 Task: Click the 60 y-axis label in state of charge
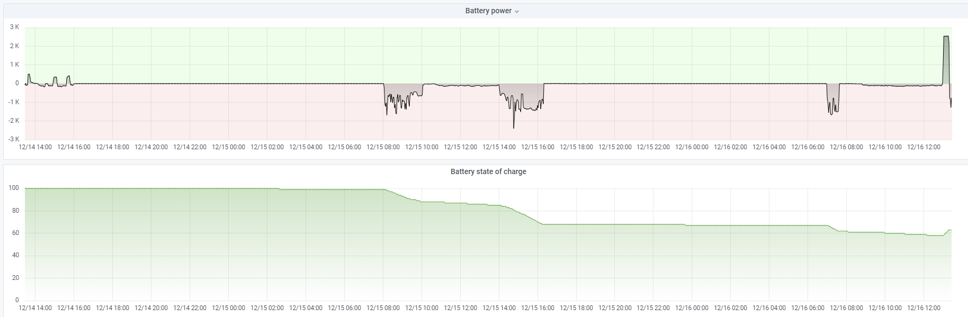click(x=15, y=233)
